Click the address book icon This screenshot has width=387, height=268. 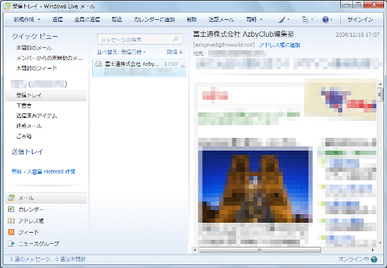pyautogui.click(x=11, y=221)
